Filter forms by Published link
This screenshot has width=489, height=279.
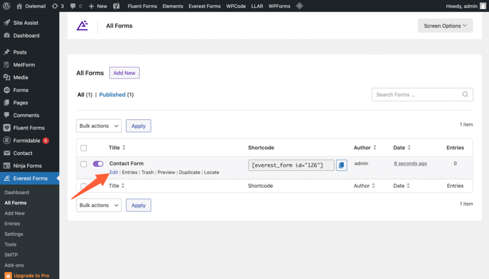click(112, 95)
